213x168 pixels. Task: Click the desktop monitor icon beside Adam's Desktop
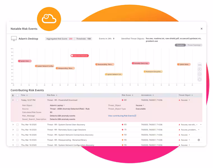click(x=14, y=39)
